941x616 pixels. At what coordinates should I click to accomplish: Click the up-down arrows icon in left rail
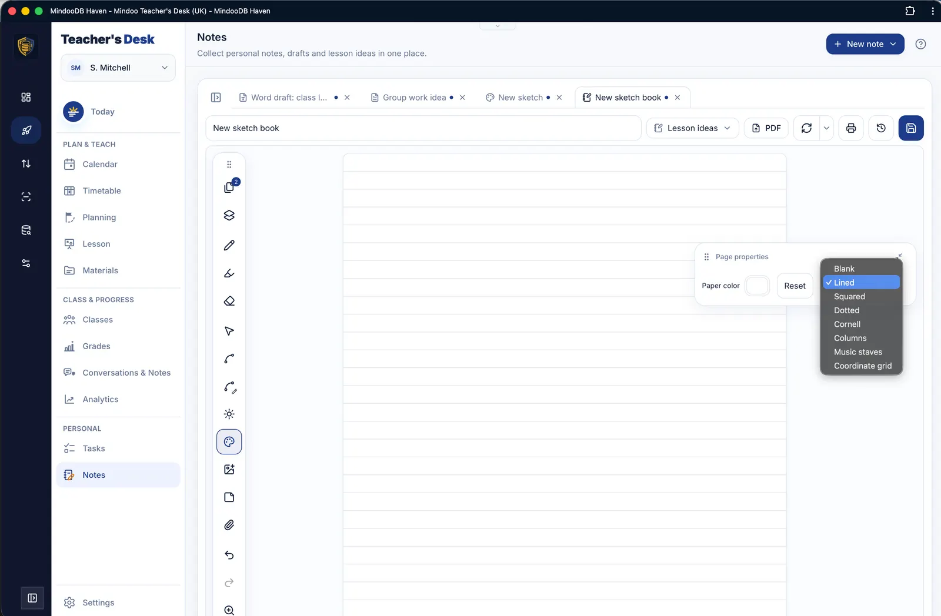coord(26,163)
